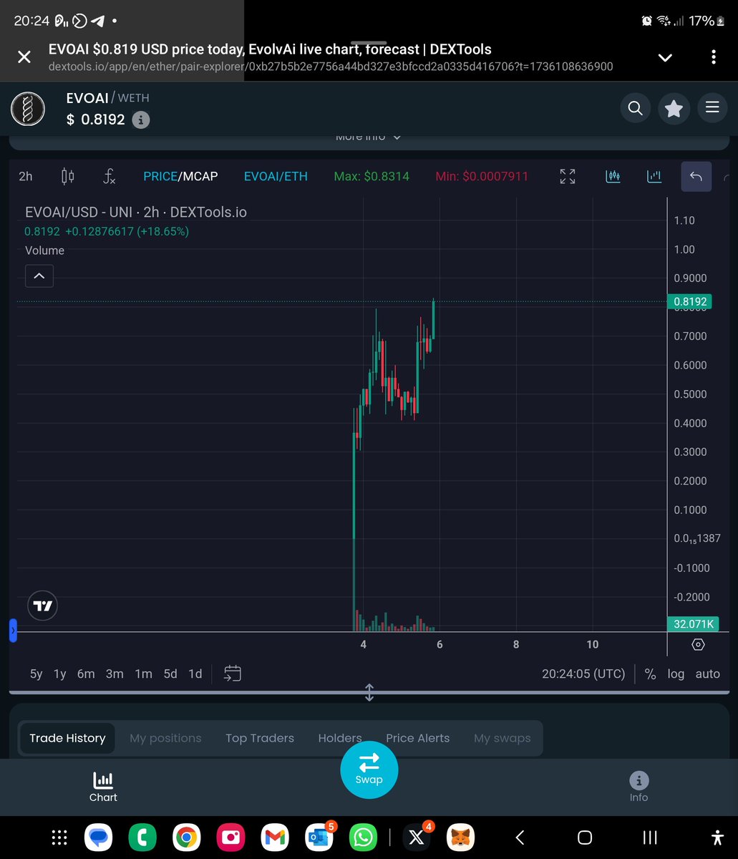Click the volume label 32.071K
The width and height of the screenshot is (738, 859).
pos(692,624)
